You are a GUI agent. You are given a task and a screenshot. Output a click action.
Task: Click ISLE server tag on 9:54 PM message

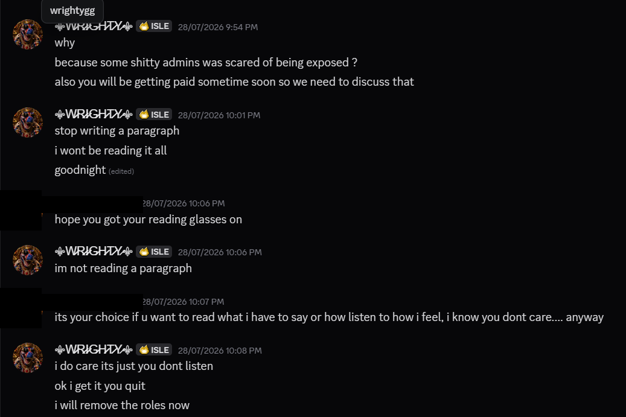[154, 27]
